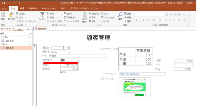197x111 pixels.
Task: Switch to the アドイン ribbon tab
Action: [x=63, y=8]
